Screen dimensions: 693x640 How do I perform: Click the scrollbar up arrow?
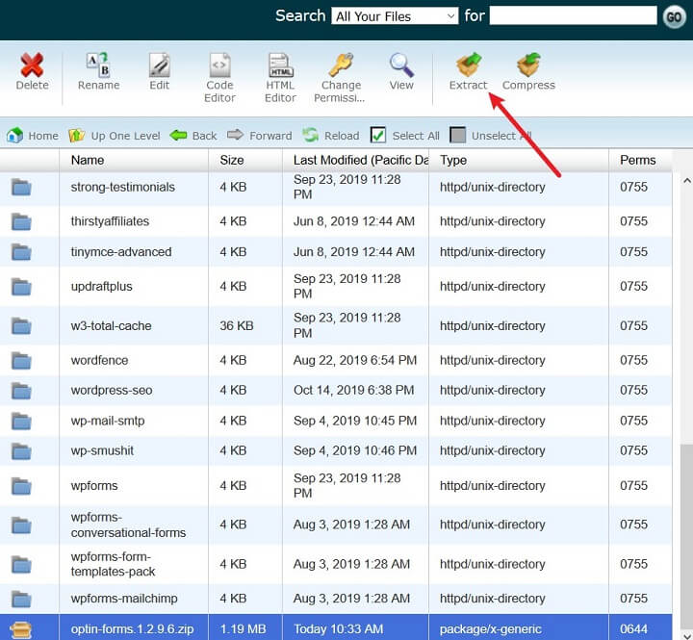pyautogui.click(x=687, y=181)
